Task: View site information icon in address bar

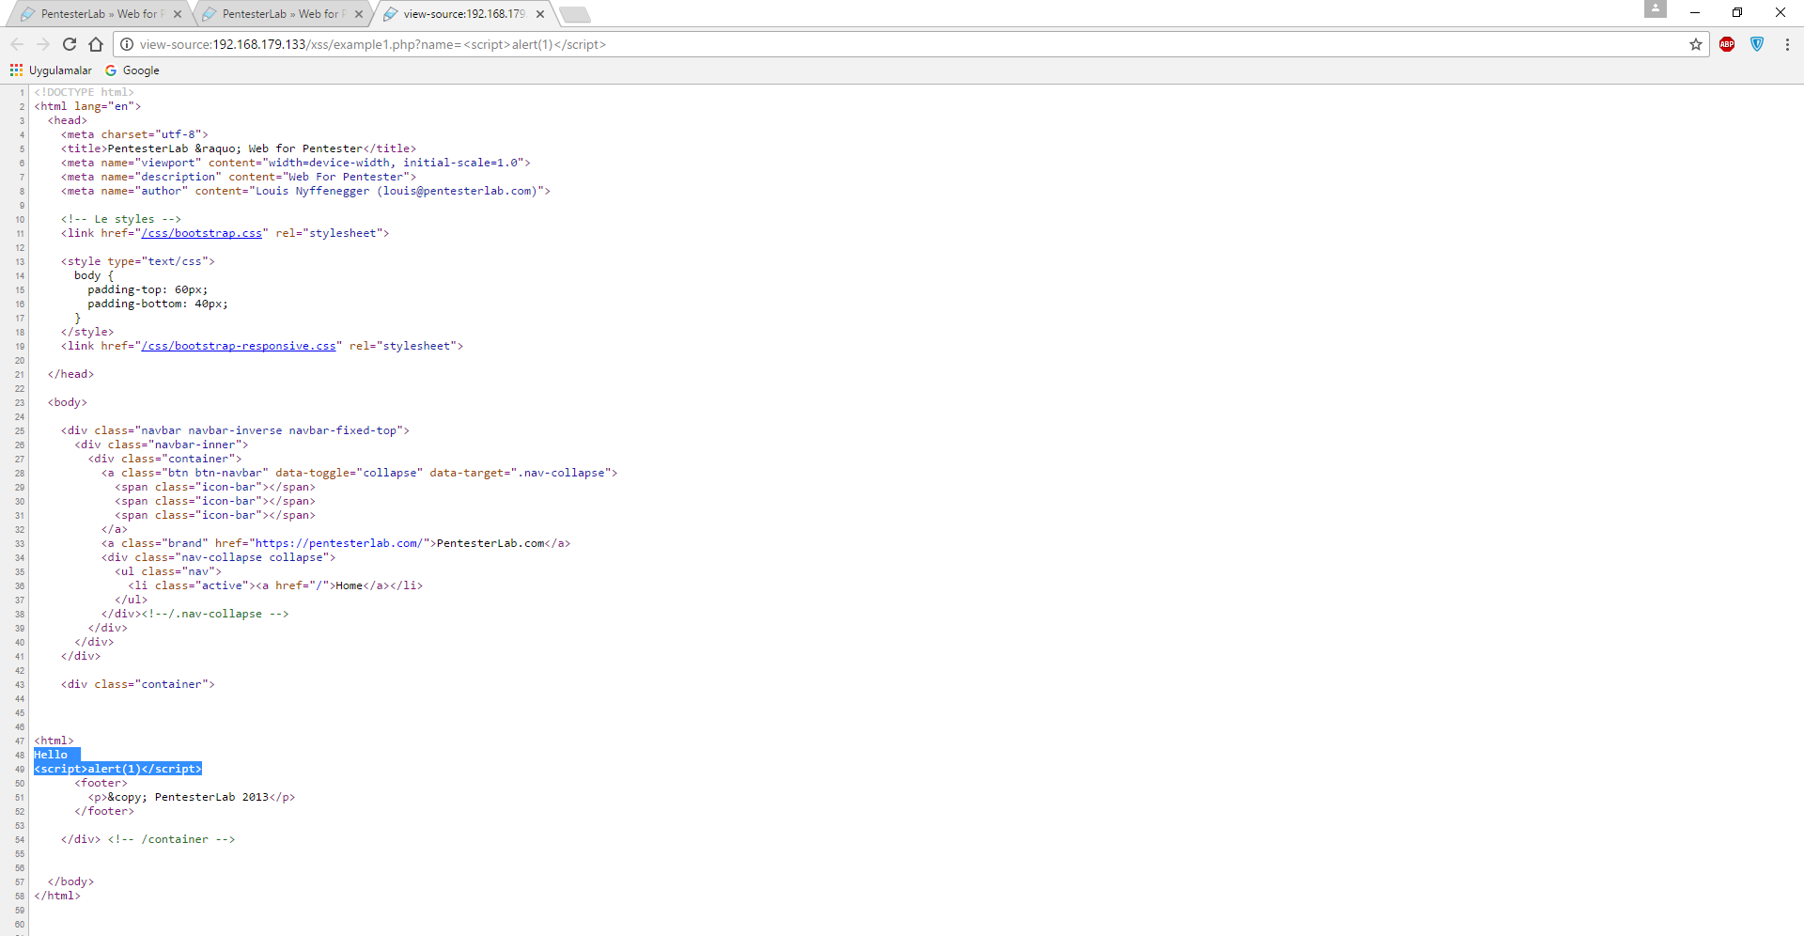Action: 127,44
